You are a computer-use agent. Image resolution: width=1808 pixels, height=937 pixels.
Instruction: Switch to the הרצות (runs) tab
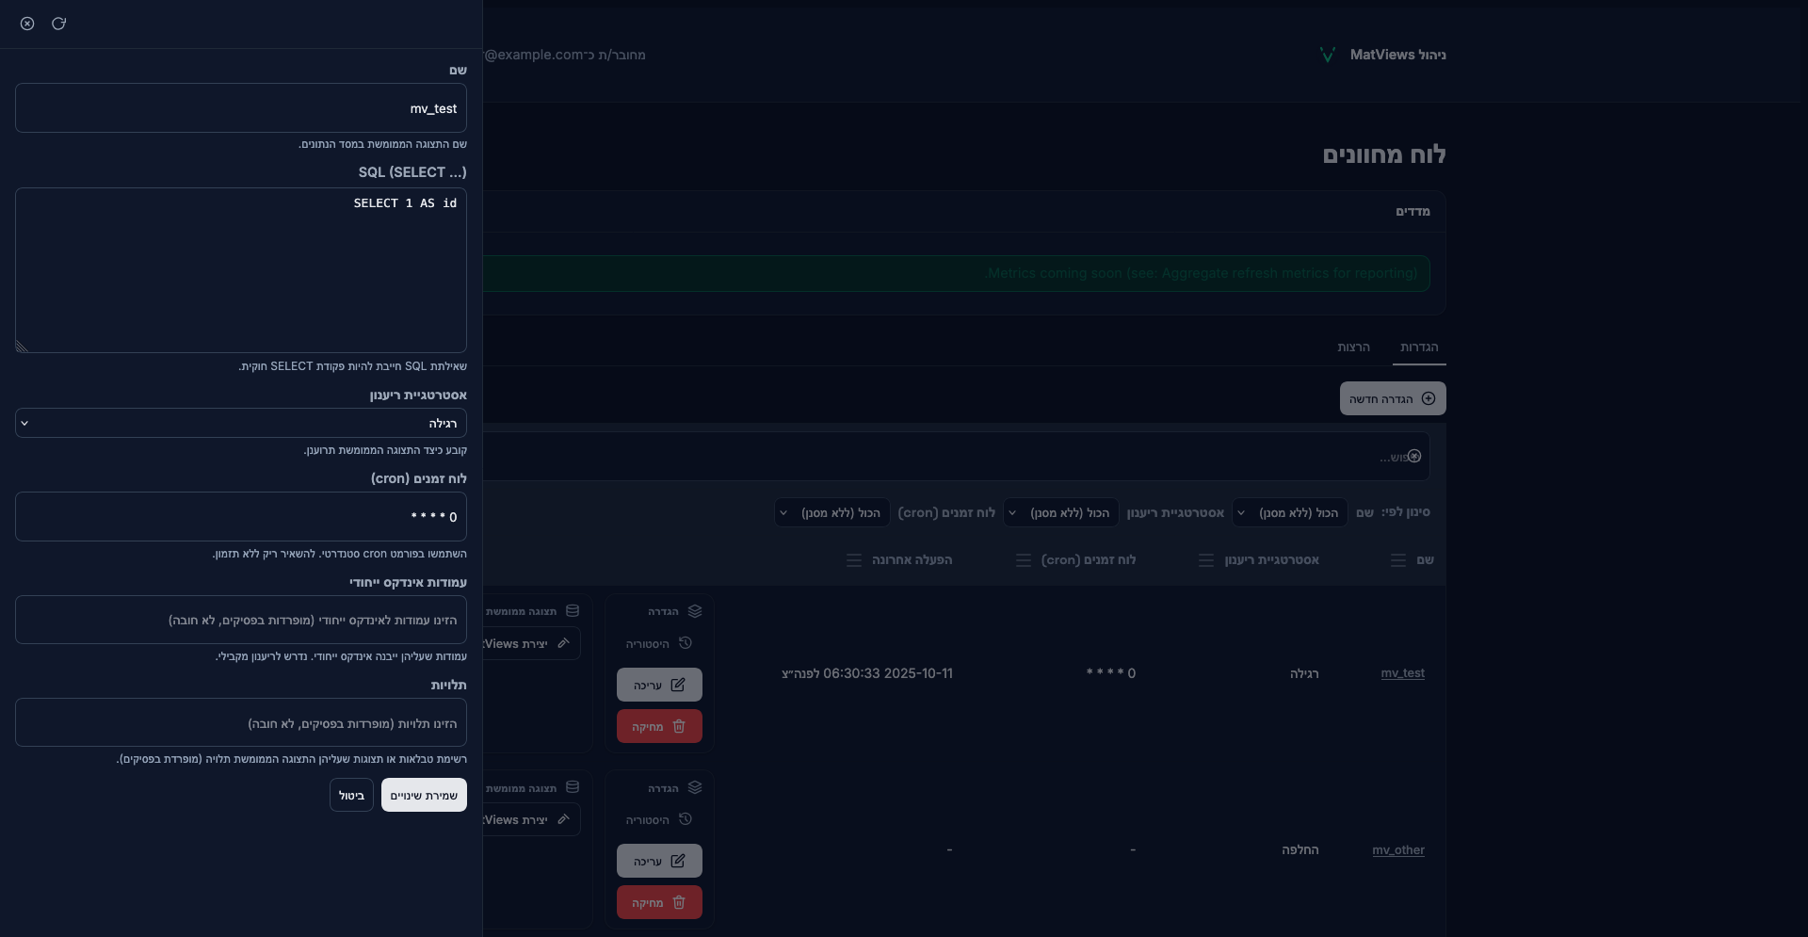(x=1353, y=347)
